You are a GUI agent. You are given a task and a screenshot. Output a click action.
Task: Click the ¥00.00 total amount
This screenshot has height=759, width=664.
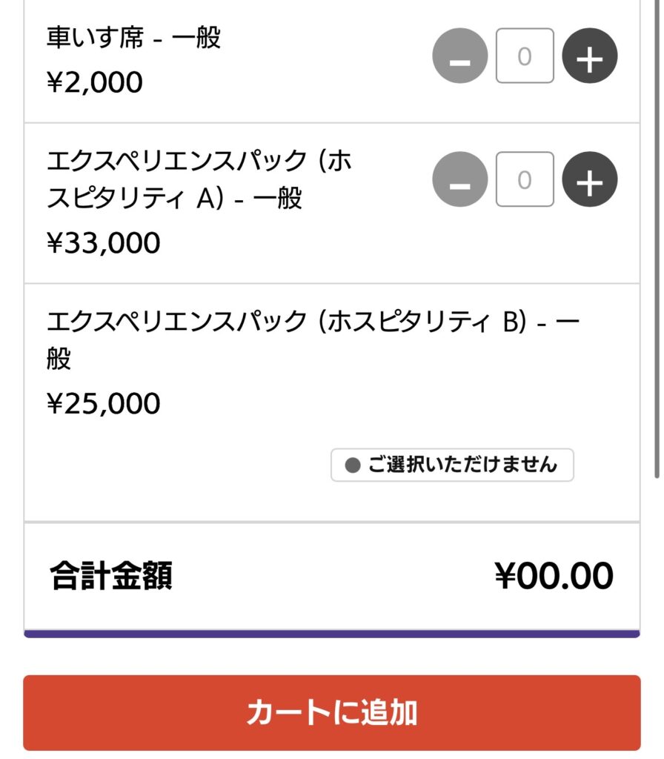click(554, 577)
